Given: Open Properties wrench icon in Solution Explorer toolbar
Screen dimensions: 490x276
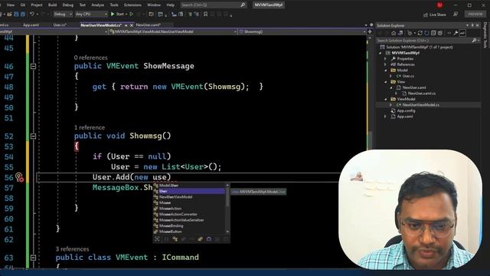Looking at the screenshot, I should tap(456, 33).
